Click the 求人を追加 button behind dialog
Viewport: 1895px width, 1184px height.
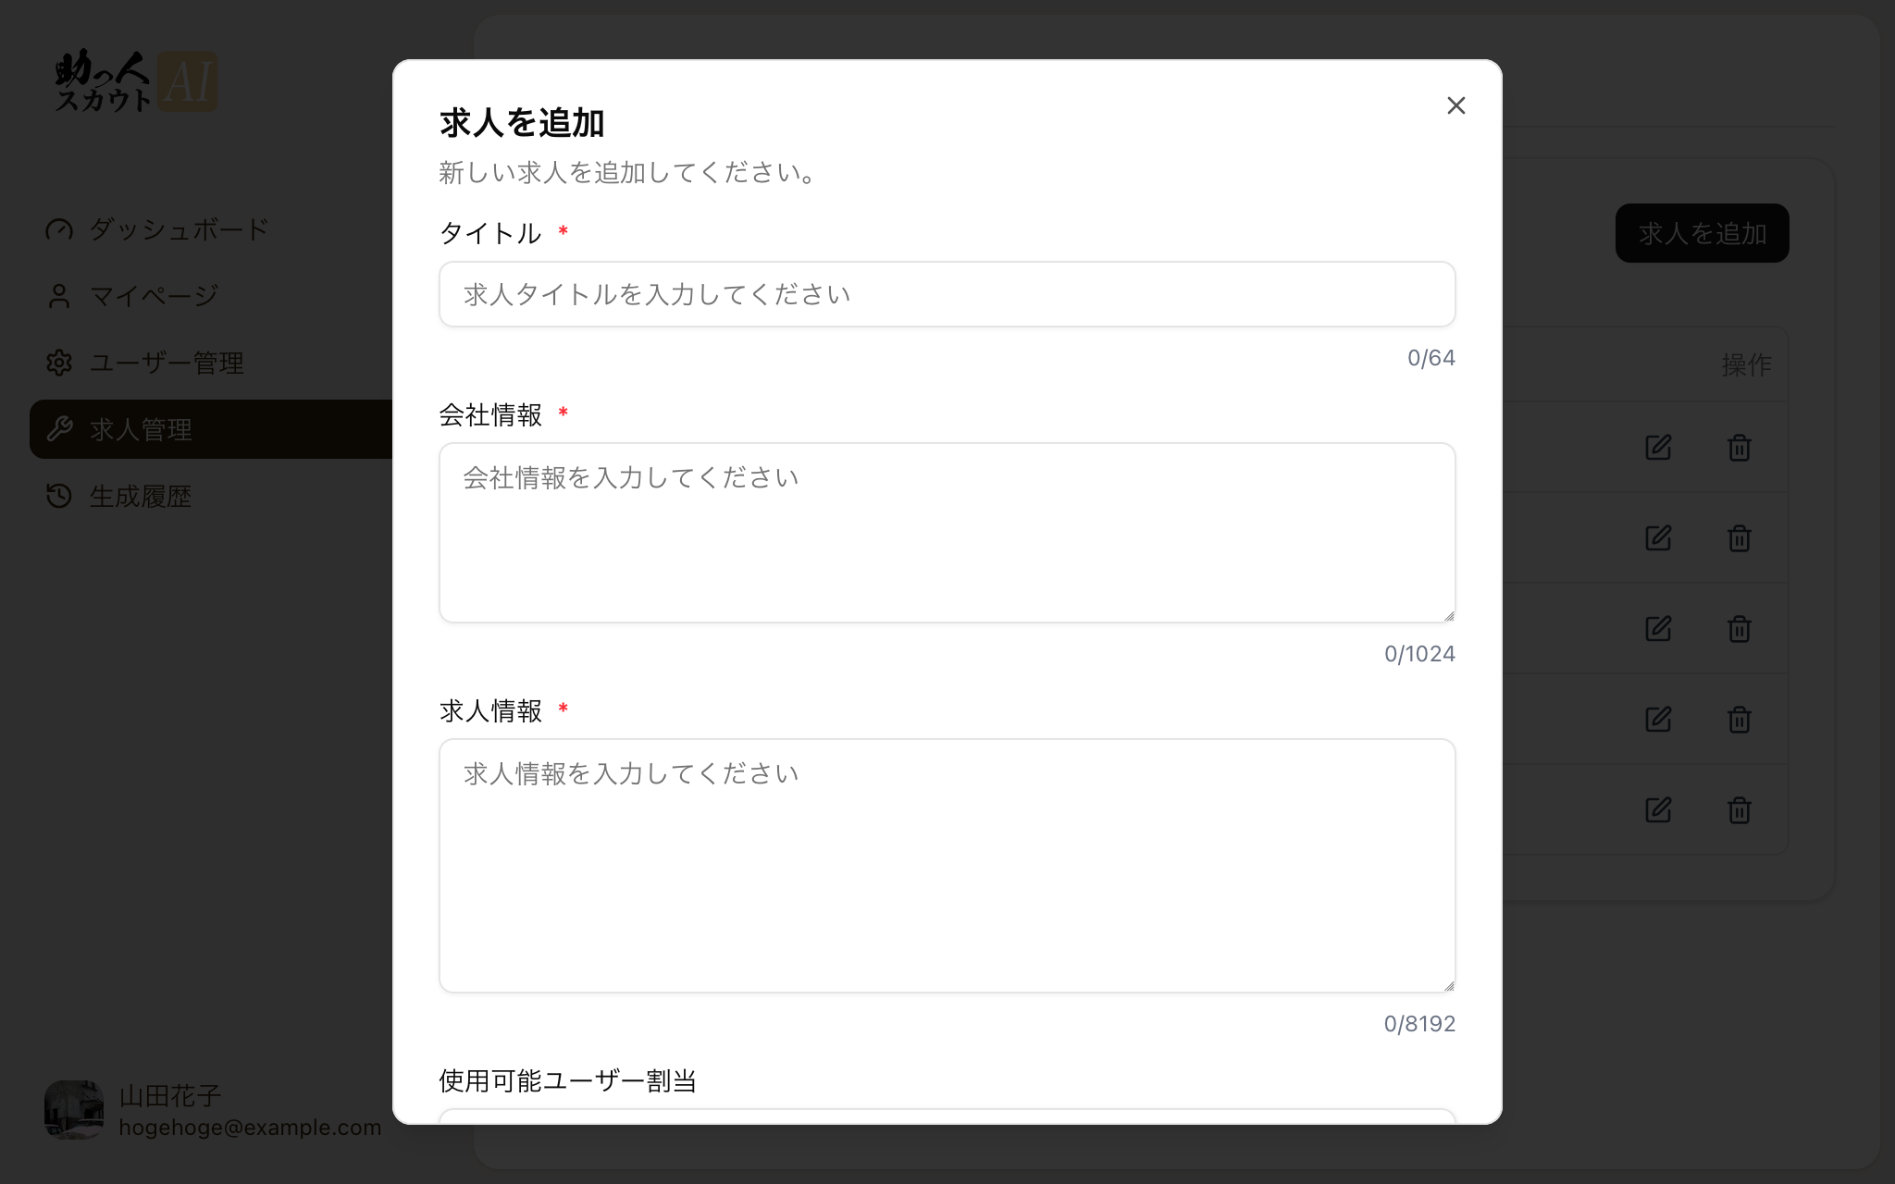click(x=1702, y=233)
